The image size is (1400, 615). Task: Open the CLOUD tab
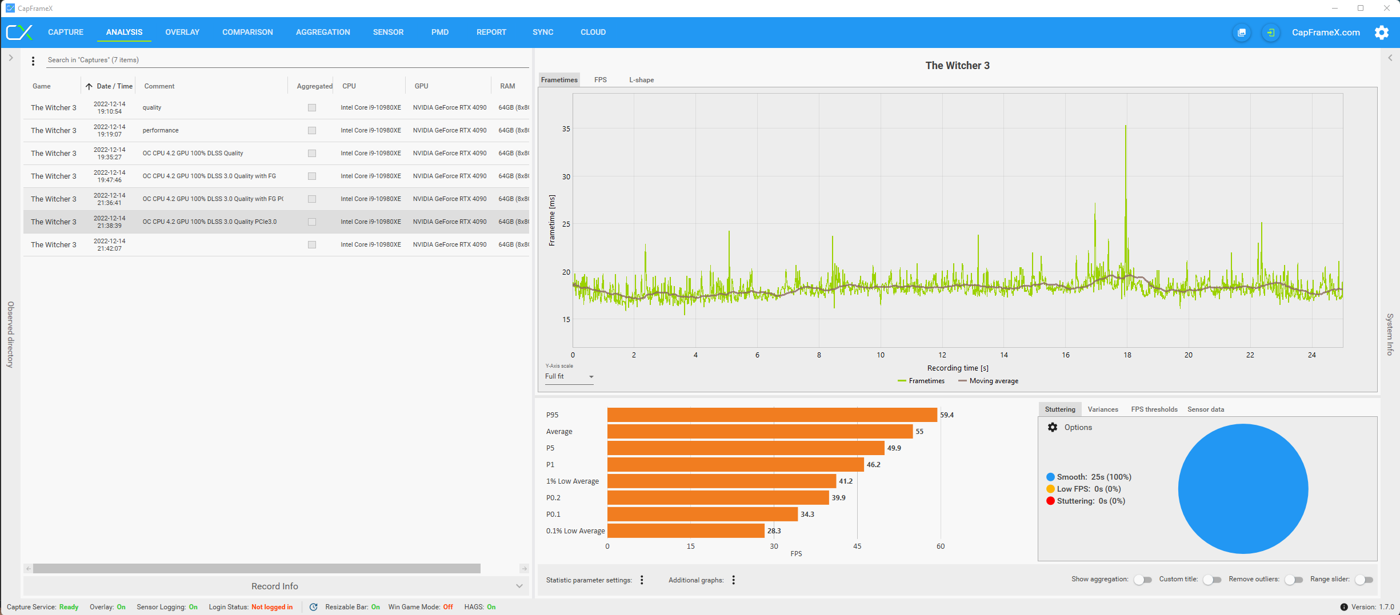tap(593, 32)
